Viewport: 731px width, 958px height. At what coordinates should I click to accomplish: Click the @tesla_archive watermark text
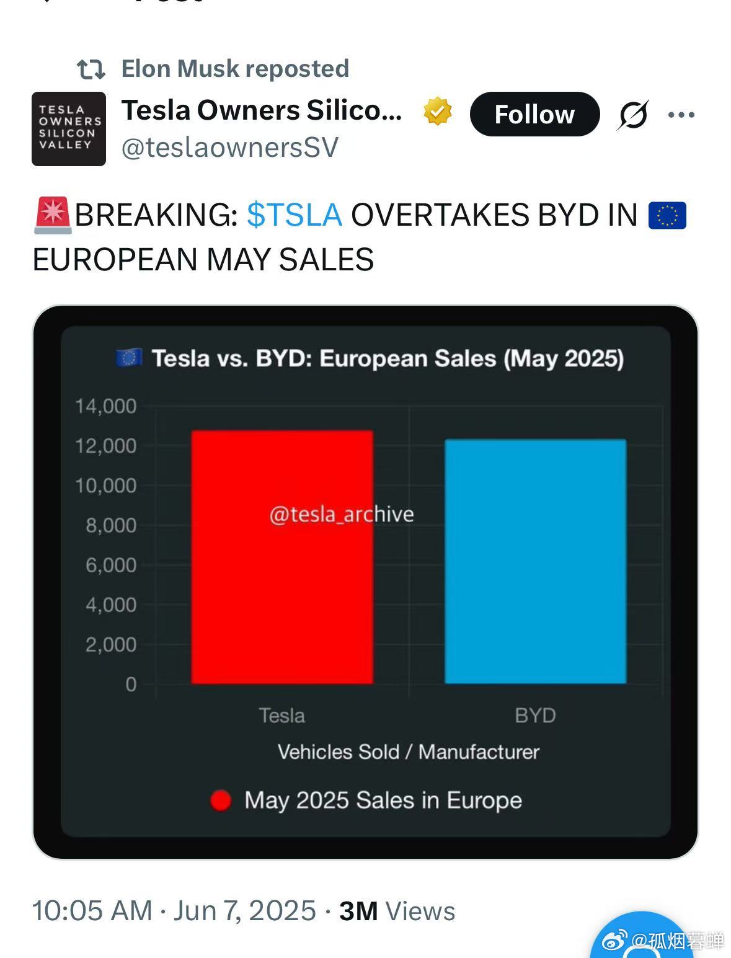[342, 514]
